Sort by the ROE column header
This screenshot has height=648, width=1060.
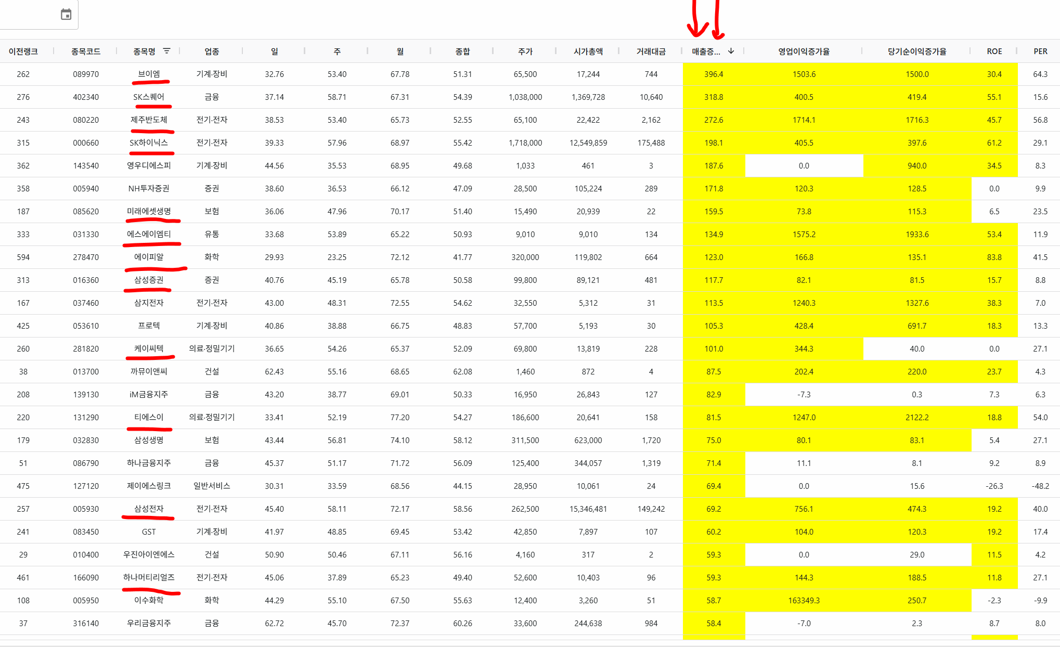[x=994, y=51]
